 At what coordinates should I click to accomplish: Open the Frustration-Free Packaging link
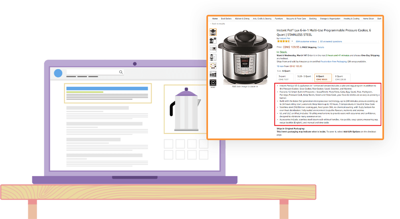click(334, 62)
